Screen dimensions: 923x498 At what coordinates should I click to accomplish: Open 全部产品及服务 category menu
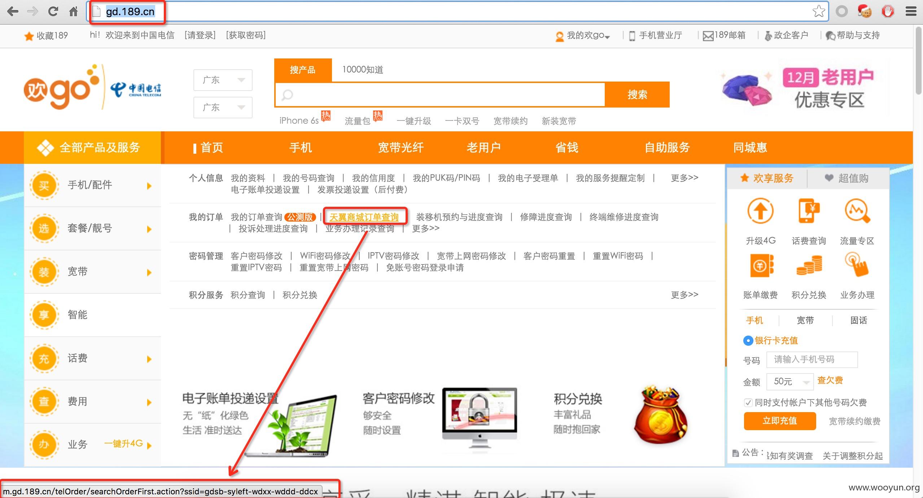coord(92,148)
